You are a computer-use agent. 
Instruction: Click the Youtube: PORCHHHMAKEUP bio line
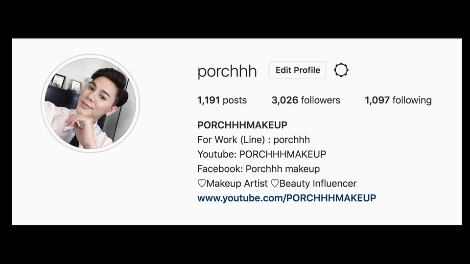tap(261, 154)
